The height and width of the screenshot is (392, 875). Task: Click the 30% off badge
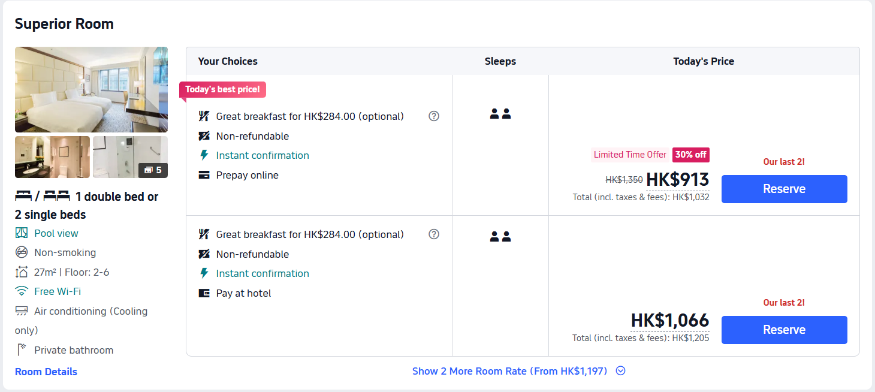coord(690,155)
